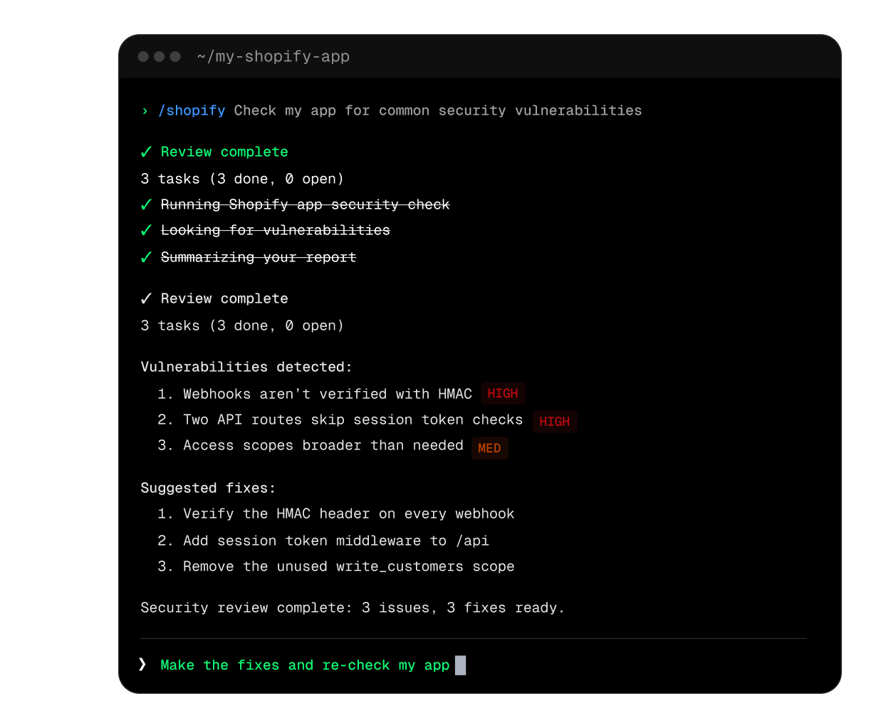Click struck-through 'Looking for vulnerabilities'
876x728 pixels.
[276, 230]
